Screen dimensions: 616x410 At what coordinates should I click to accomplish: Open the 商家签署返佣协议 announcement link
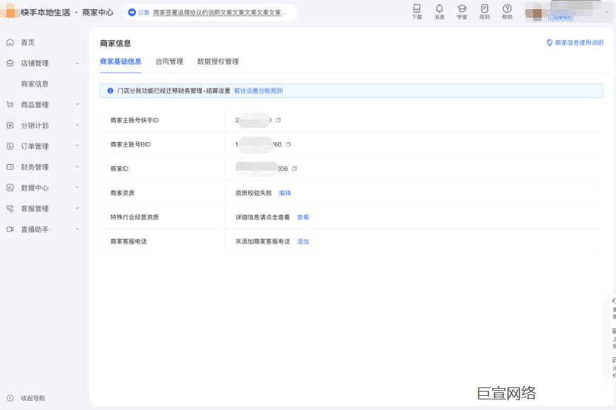(x=220, y=13)
